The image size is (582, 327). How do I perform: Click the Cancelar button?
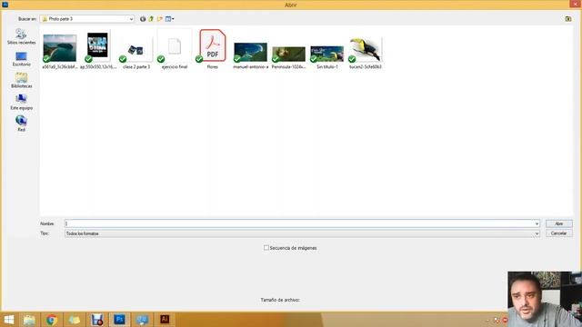pyautogui.click(x=559, y=233)
